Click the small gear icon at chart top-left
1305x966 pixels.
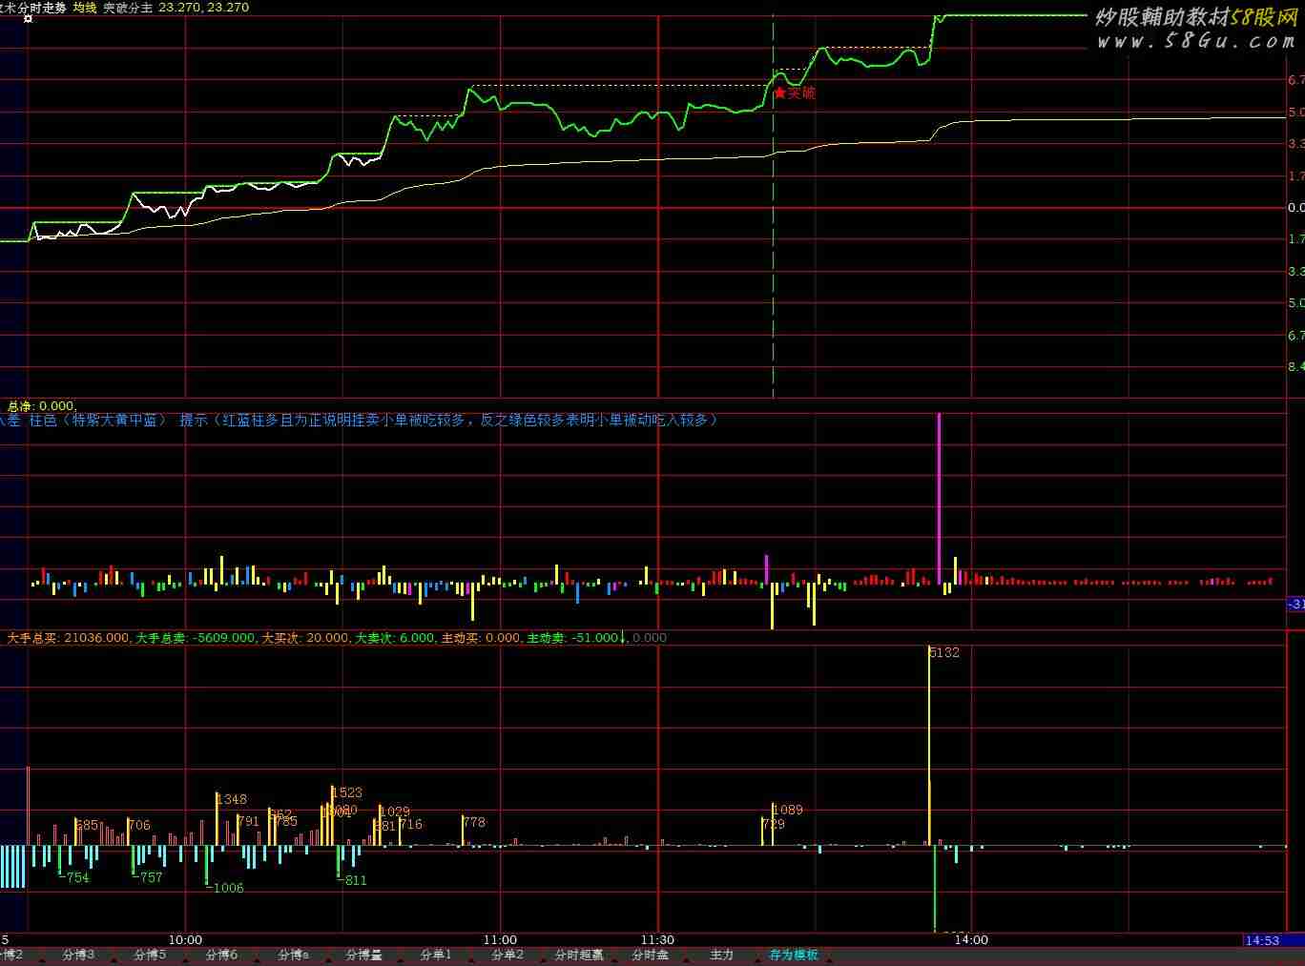pos(28,18)
